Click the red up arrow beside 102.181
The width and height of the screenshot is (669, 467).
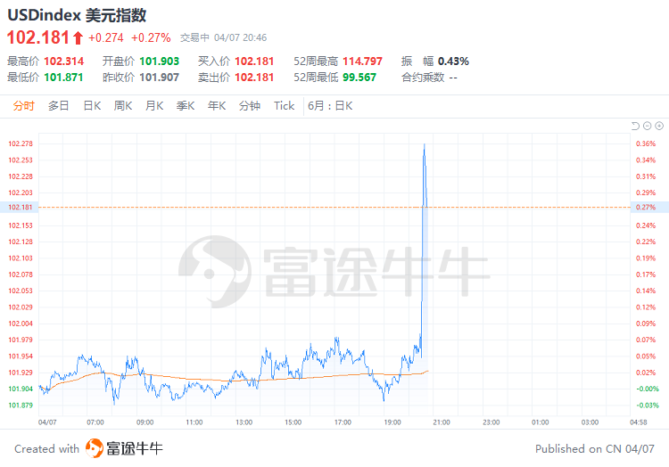[x=78, y=38]
